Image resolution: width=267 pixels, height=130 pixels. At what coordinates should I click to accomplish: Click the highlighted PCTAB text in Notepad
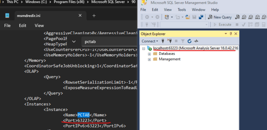[83, 115]
